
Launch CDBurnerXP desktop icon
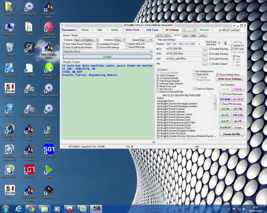pyautogui.click(x=10, y=70)
